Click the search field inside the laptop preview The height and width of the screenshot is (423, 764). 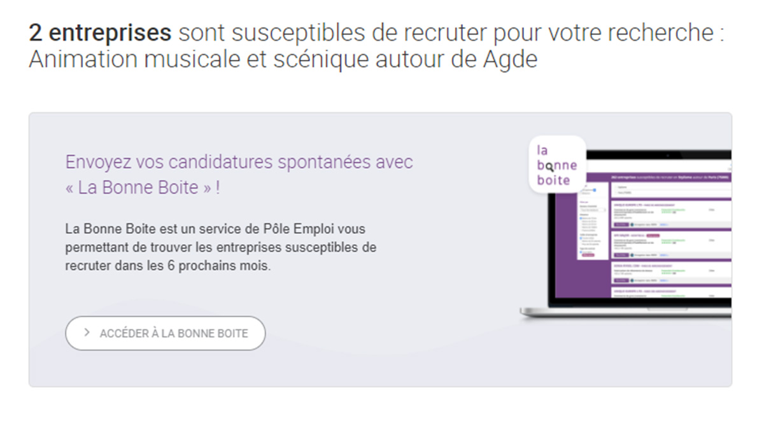(x=671, y=189)
